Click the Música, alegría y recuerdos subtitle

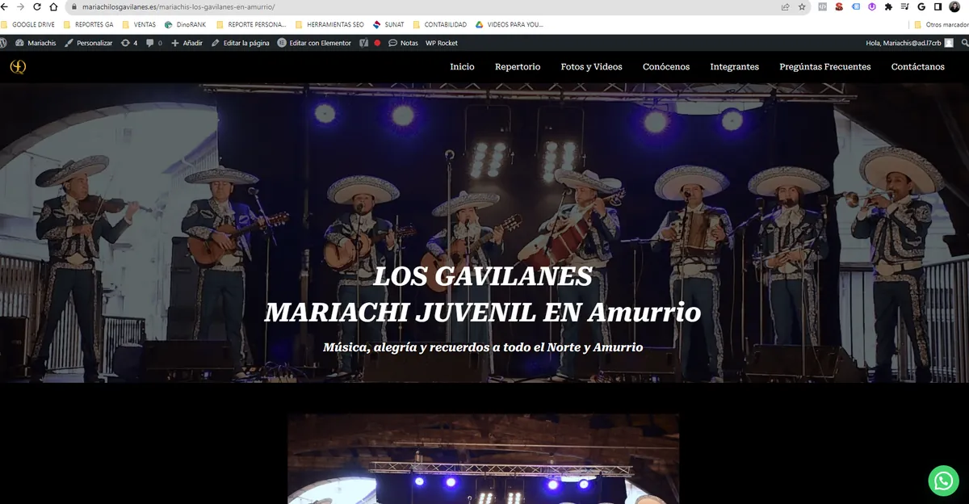click(x=483, y=347)
